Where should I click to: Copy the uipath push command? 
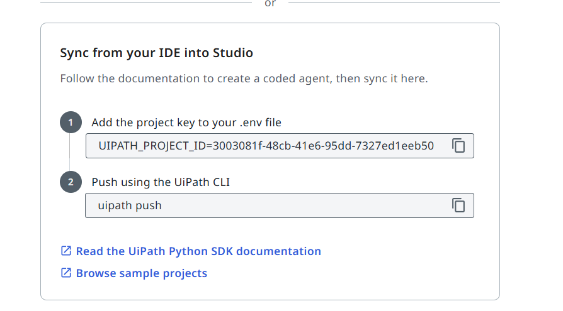(x=458, y=205)
